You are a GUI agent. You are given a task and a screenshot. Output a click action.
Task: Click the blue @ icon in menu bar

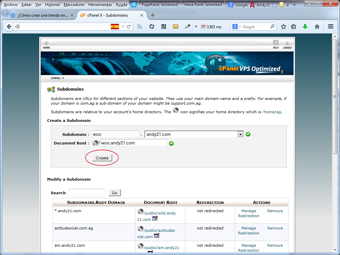coord(134,5)
